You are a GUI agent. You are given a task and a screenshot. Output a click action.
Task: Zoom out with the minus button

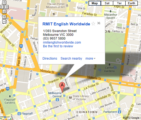(x=4, y=21)
